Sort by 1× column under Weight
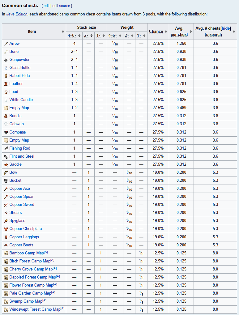Screen dimensions: 239x315 pyautogui.click(x=144, y=36)
